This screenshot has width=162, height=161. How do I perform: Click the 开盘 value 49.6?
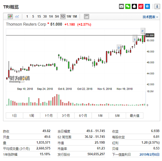coord(47,137)
